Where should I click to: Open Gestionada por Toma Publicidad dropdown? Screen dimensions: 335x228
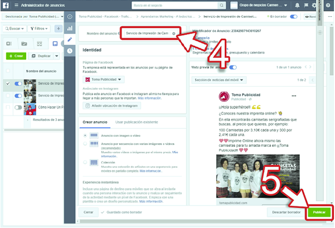click(33, 17)
